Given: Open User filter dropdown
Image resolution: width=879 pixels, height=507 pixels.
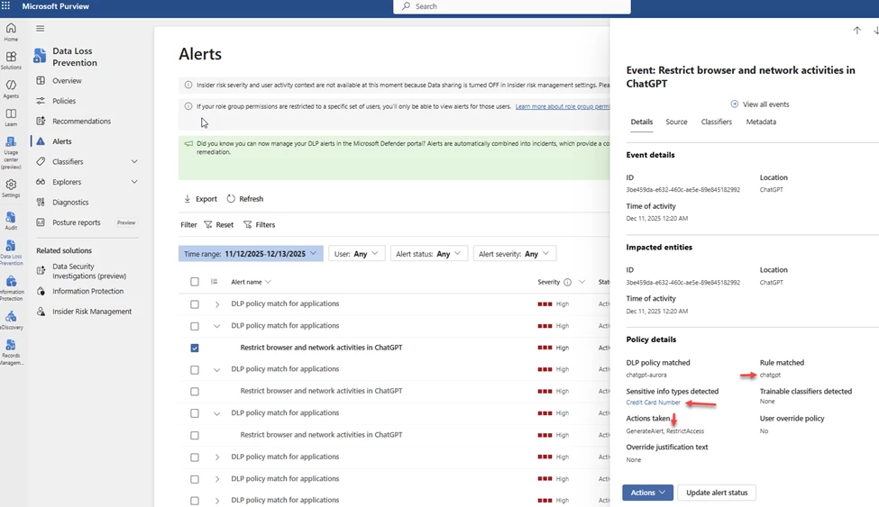Looking at the screenshot, I should click(356, 254).
